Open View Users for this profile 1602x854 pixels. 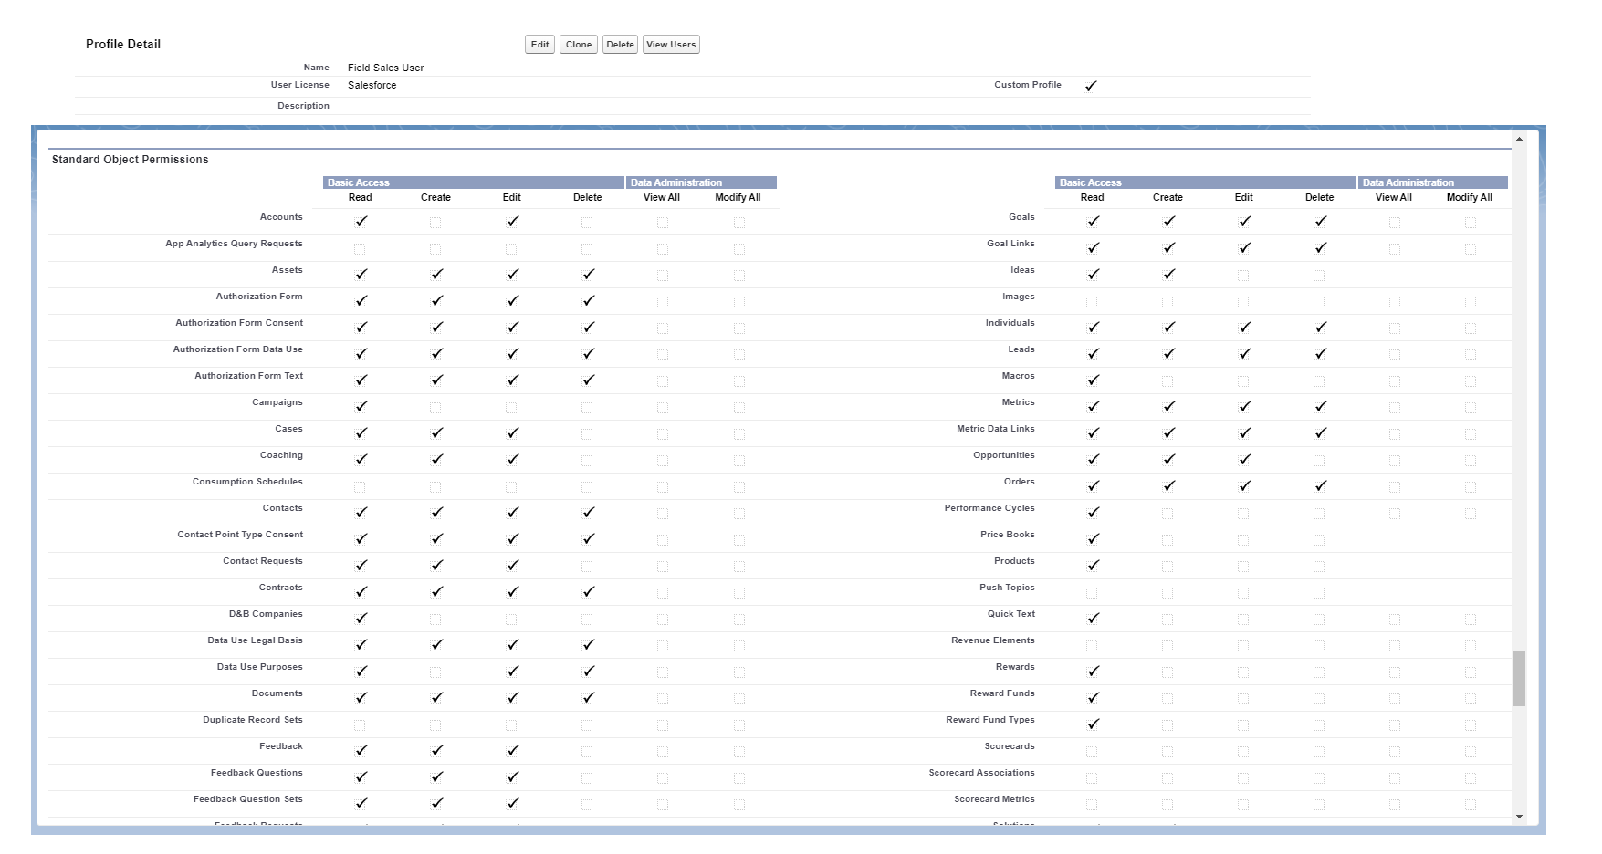[x=671, y=45]
